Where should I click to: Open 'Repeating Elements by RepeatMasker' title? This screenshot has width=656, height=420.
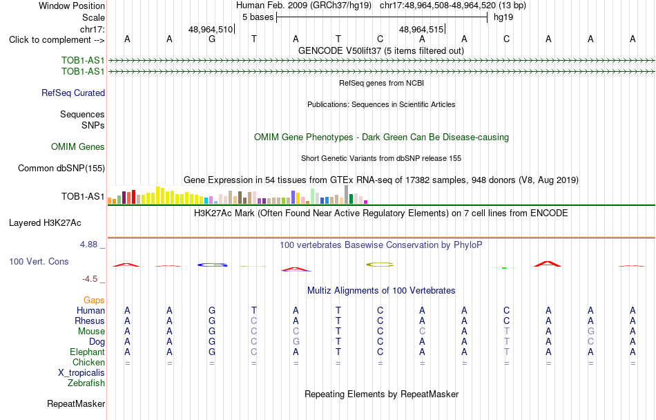[x=381, y=394]
